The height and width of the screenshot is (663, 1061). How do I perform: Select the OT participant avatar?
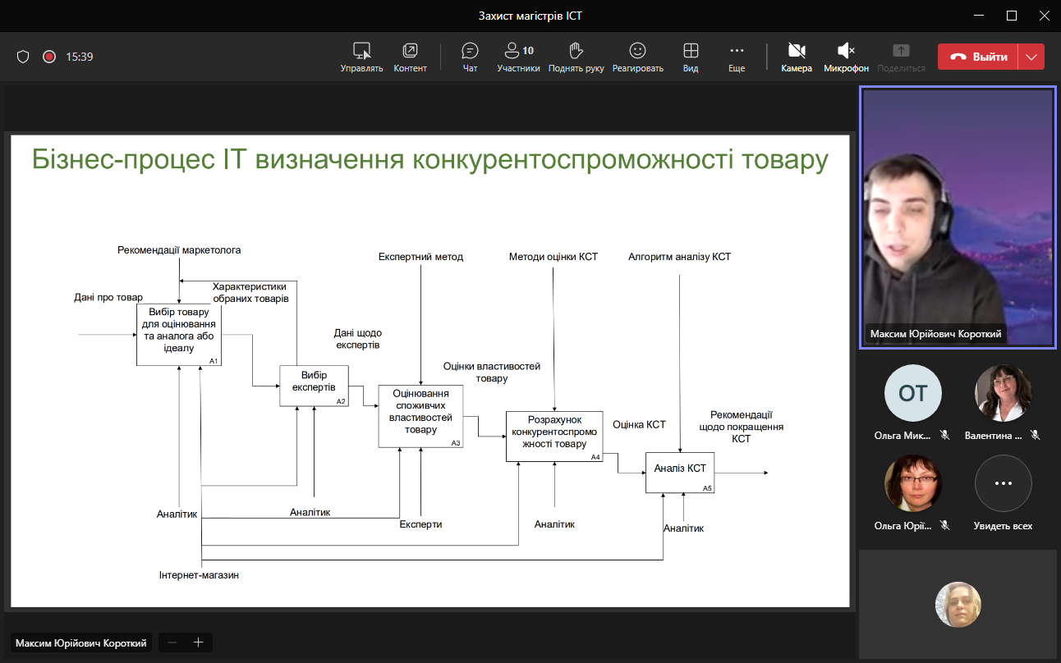point(912,393)
